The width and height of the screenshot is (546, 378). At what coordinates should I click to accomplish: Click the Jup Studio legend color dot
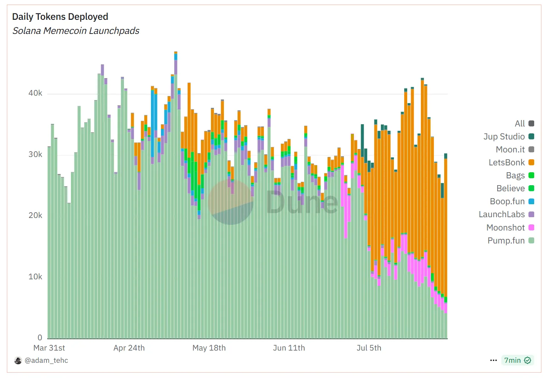point(531,136)
